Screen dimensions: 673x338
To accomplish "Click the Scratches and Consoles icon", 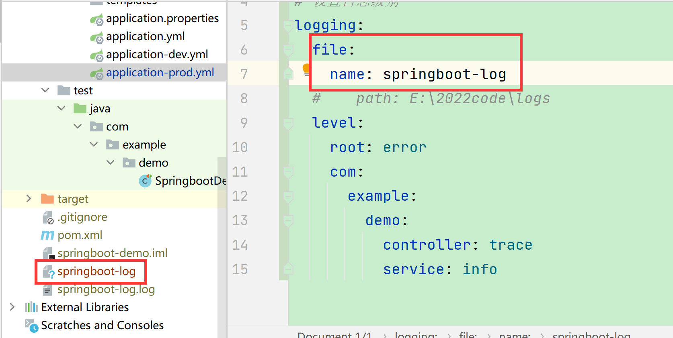I will pos(31,325).
